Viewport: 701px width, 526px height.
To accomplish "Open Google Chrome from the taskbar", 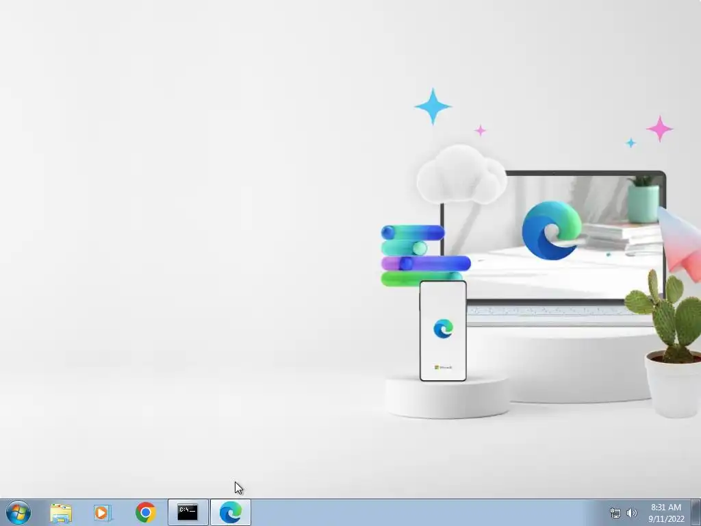I will 145,512.
